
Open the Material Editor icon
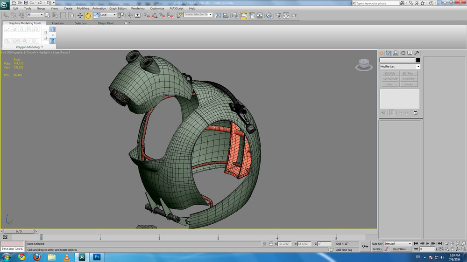pyautogui.click(x=269, y=15)
